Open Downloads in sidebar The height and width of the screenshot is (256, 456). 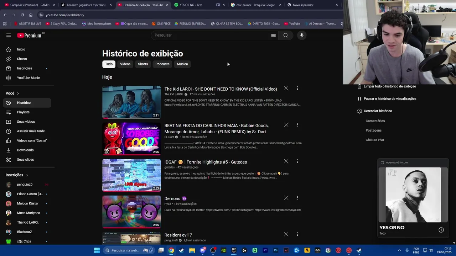point(27,150)
